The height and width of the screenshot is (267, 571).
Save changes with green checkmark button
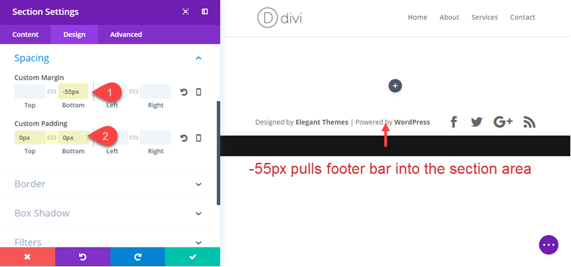pyautogui.click(x=193, y=257)
